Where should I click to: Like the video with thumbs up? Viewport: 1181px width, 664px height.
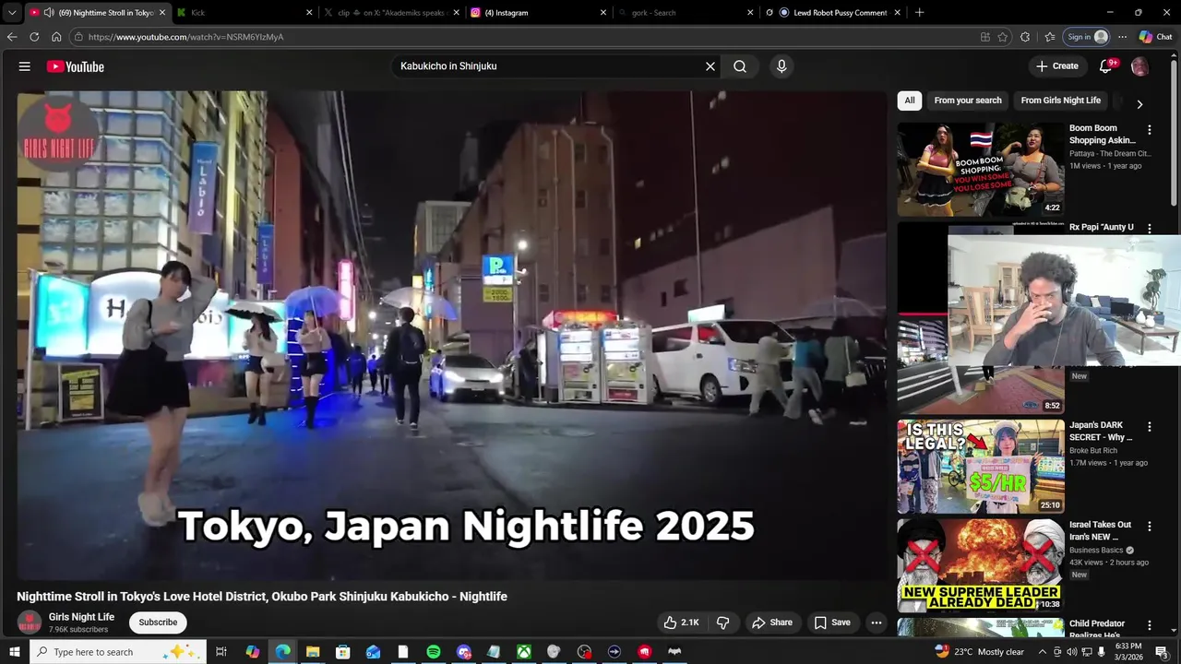[682, 622]
